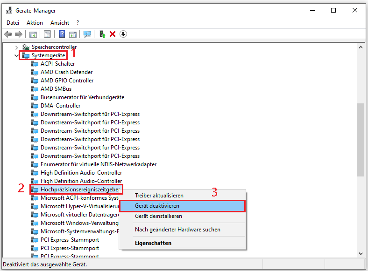
Task: Open the ? help menu
Action: [78, 23]
